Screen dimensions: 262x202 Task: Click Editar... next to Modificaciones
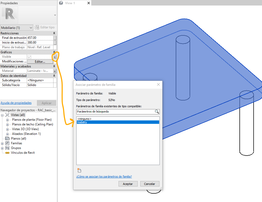[40, 61]
